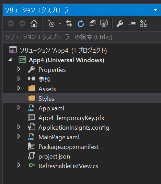Viewport: 161px width, 184px height.
Task: Click the project.json file icon
Action: pos(32,156)
